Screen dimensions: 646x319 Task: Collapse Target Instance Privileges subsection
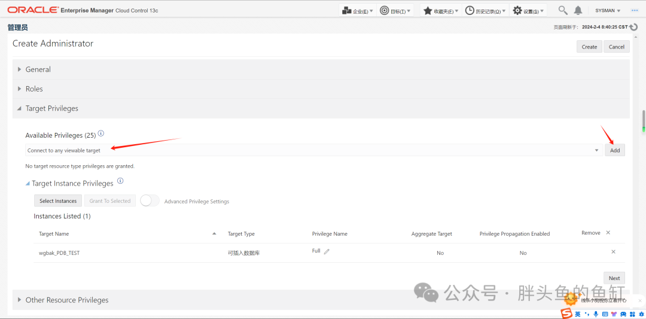point(28,183)
